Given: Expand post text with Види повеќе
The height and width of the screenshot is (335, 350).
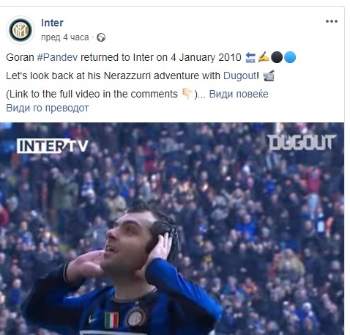Looking at the screenshot, I should click(x=239, y=94).
